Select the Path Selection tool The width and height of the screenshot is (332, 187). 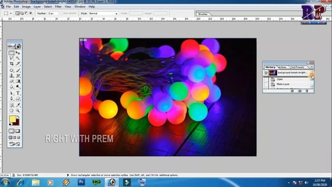pyautogui.click(x=11, y=93)
